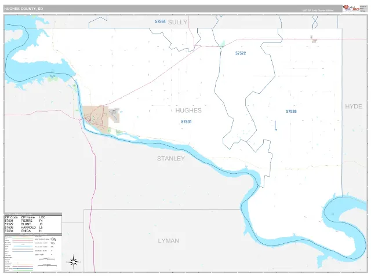Click the "HUGHES COUNTY, SD" title text
Image resolution: width=371 pixels, height=278 pixels.
(x=24, y=9)
